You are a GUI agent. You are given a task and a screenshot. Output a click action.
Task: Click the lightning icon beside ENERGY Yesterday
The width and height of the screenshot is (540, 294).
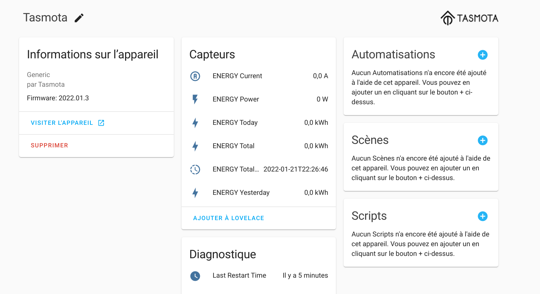pos(195,193)
